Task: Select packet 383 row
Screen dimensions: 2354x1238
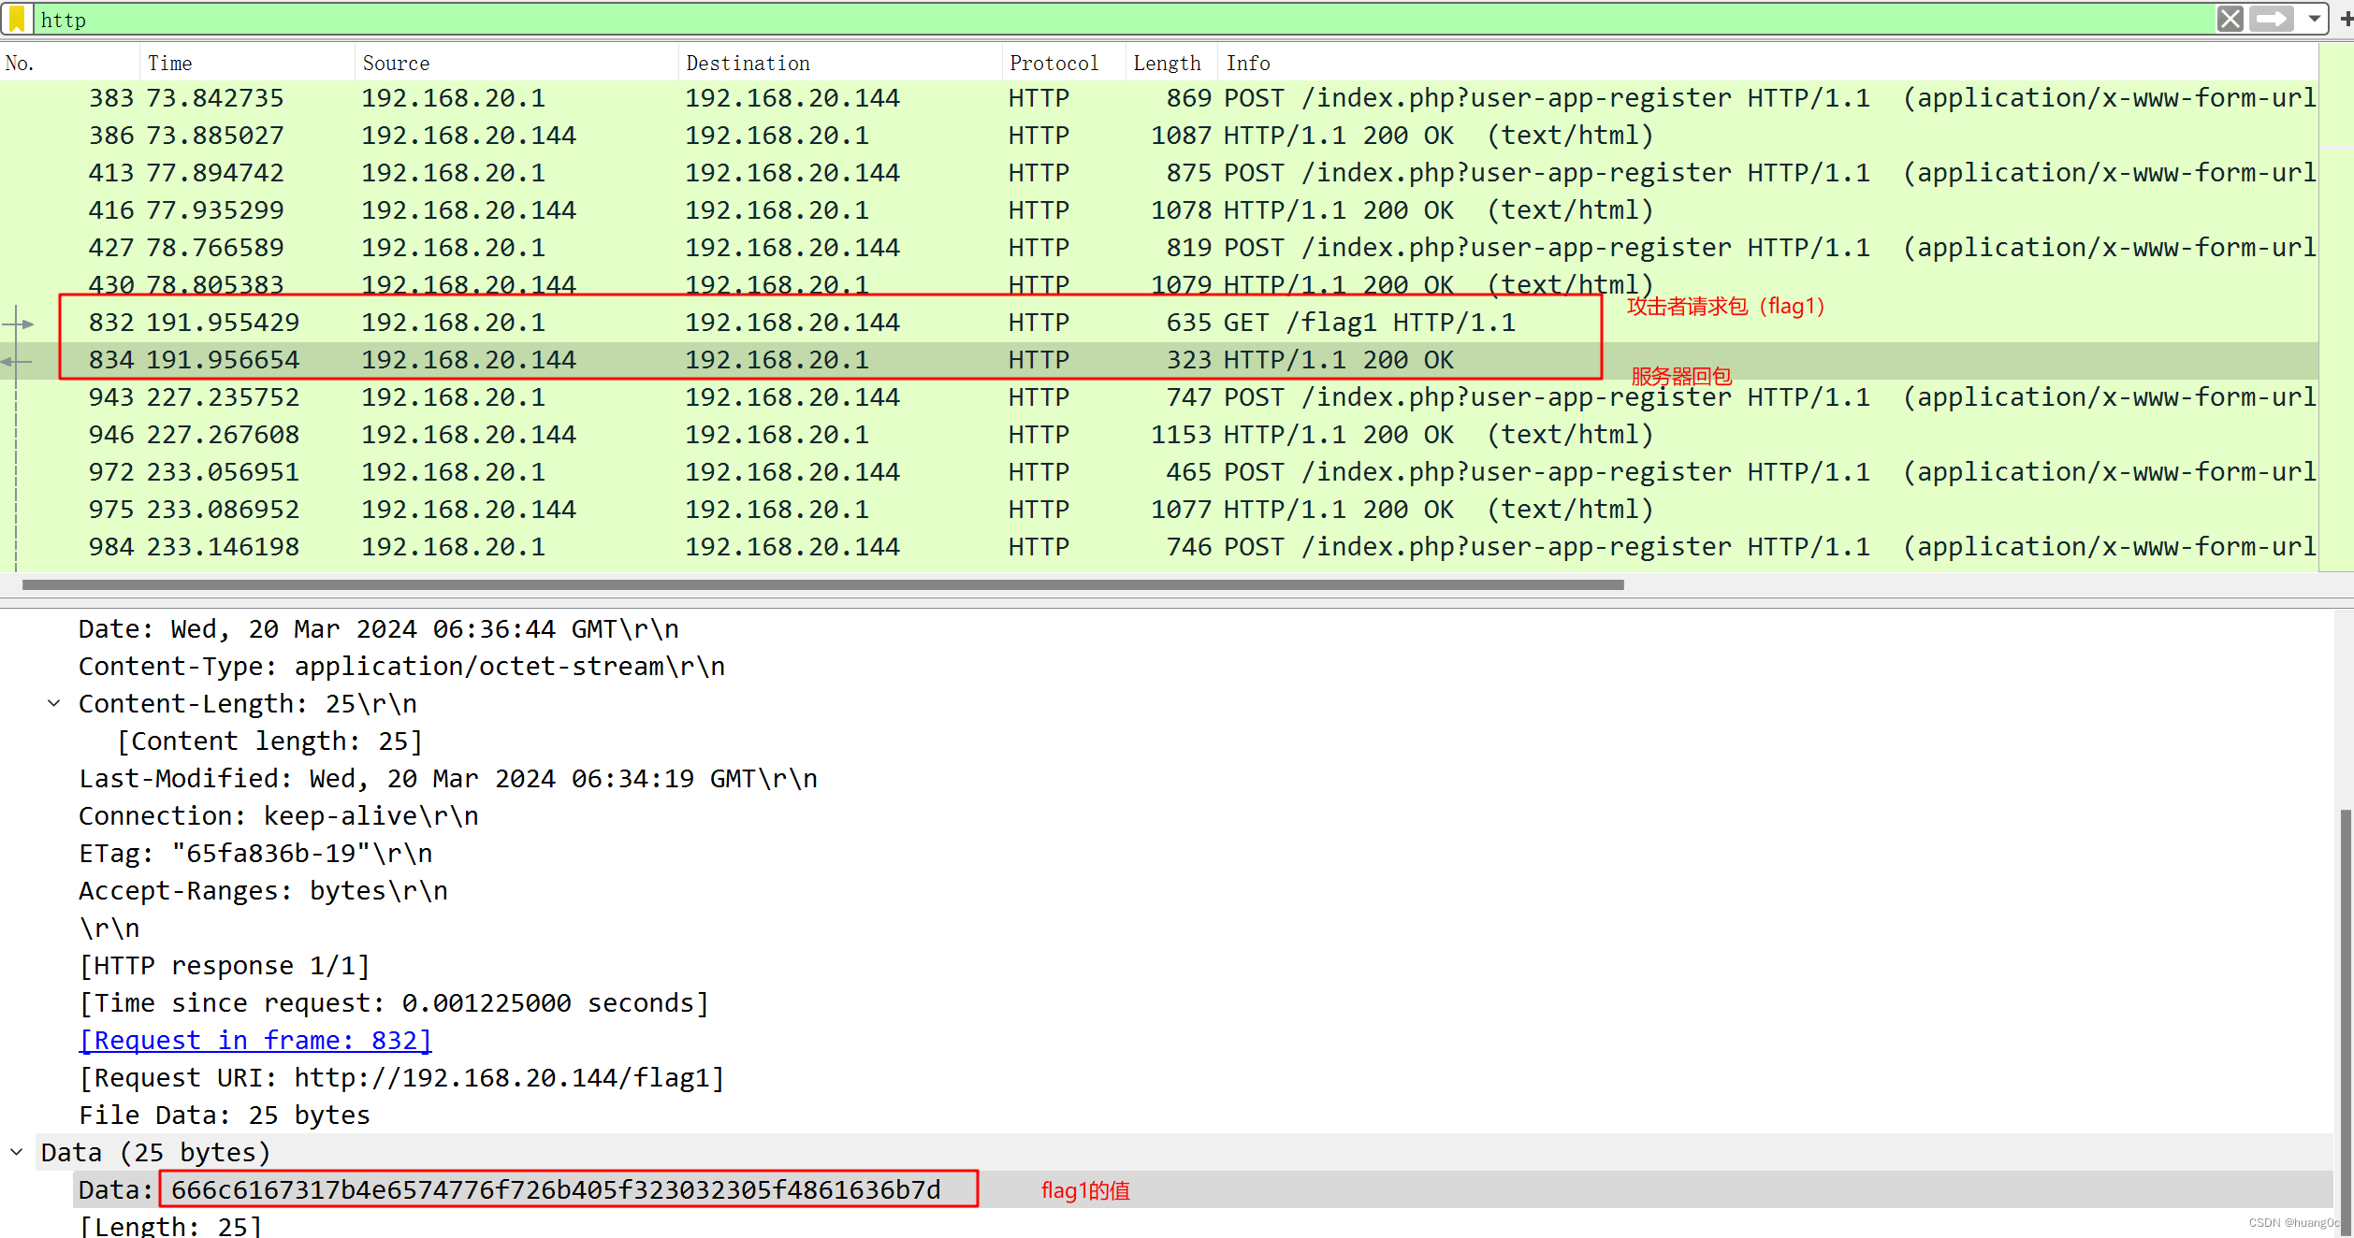Action: pyautogui.click(x=1159, y=98)
